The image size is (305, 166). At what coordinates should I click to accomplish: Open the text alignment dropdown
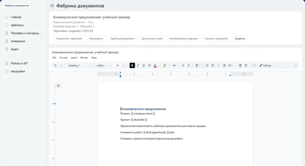198,66
